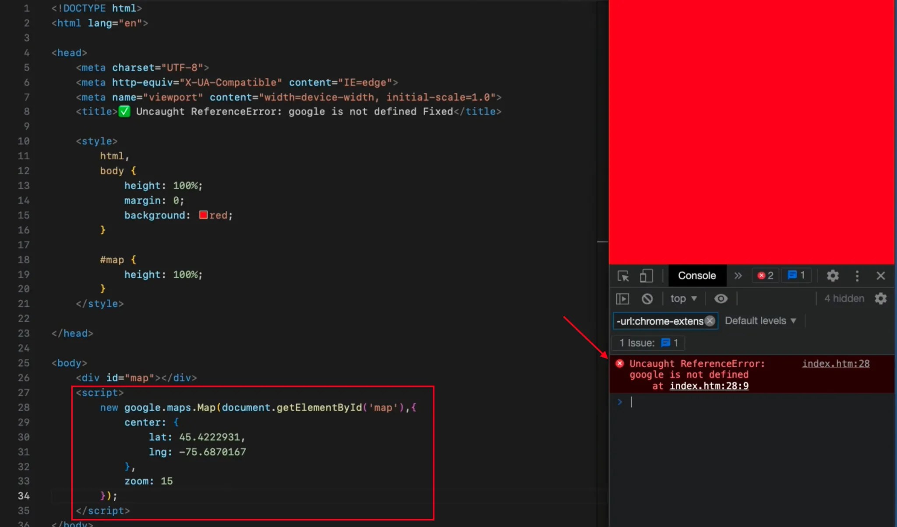Open the top execution context dropdown
The height and width of the screenshot is (527, 897).
click(x=682, y=299)
